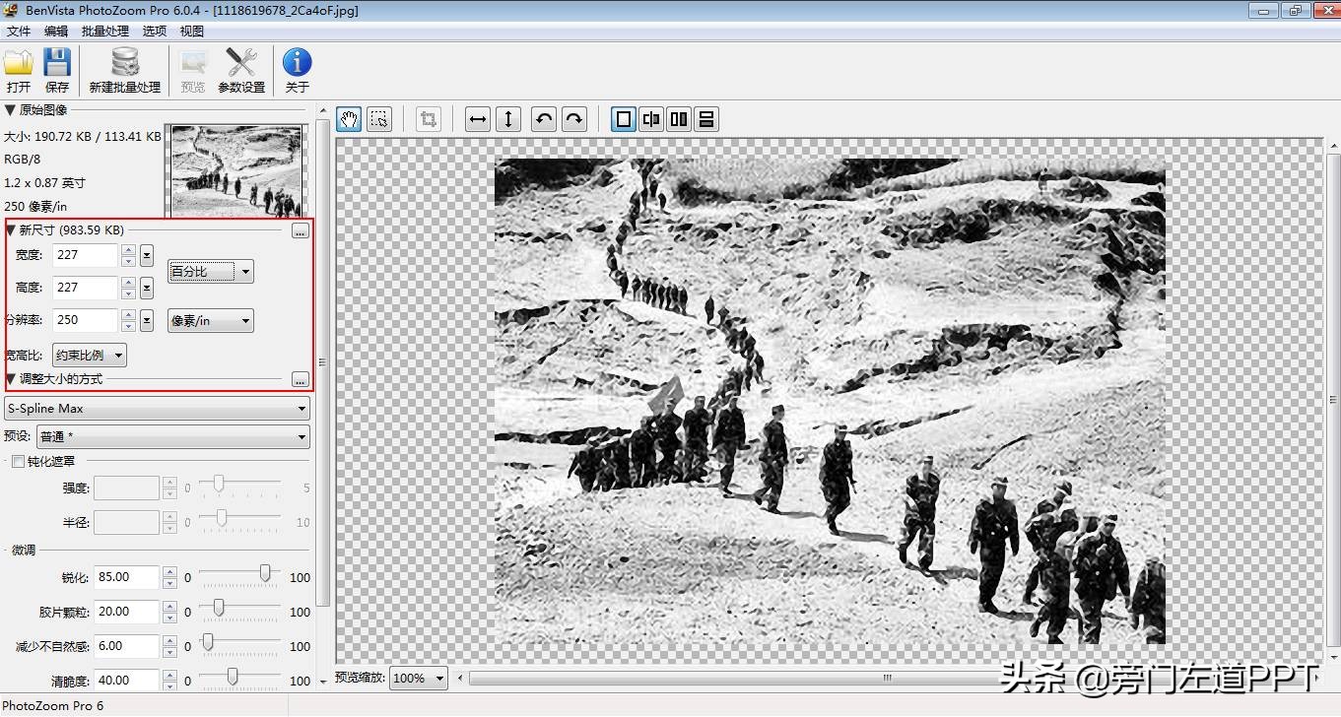Collapse the 调整大小的方式 section
This screenshot has height=717, width=1341.
(x=11, y=379)
